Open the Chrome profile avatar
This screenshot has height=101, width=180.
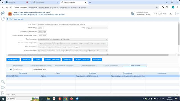[x=173, y=8]
